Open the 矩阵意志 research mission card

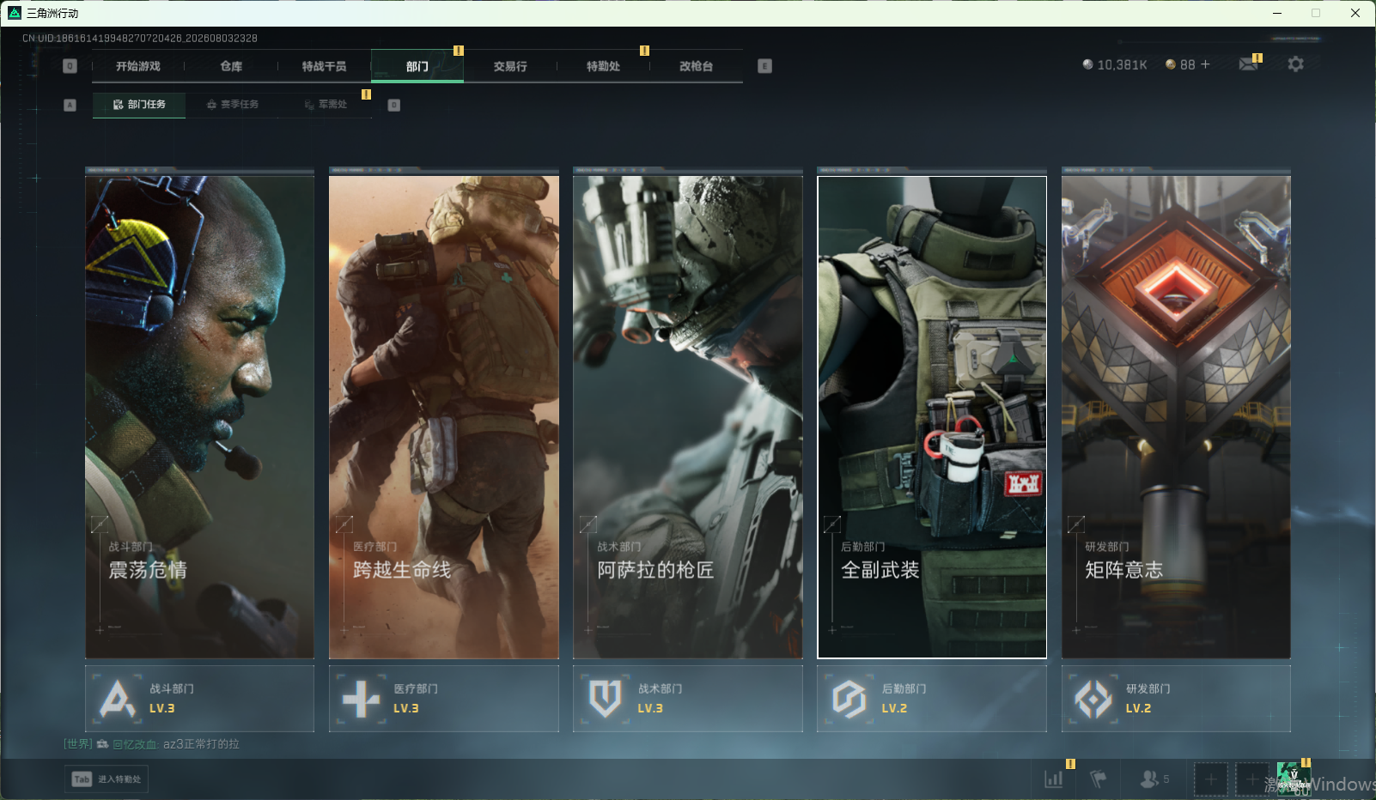tap(1176, 417)
